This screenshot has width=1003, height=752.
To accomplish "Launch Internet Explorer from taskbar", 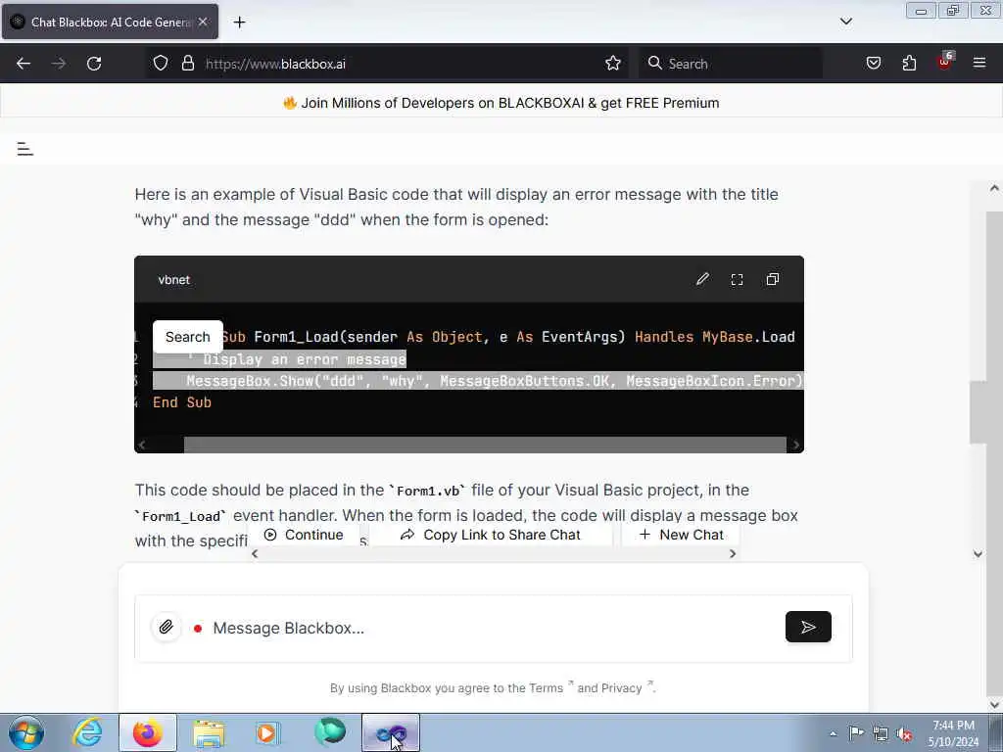I will [x=87, y=732].
